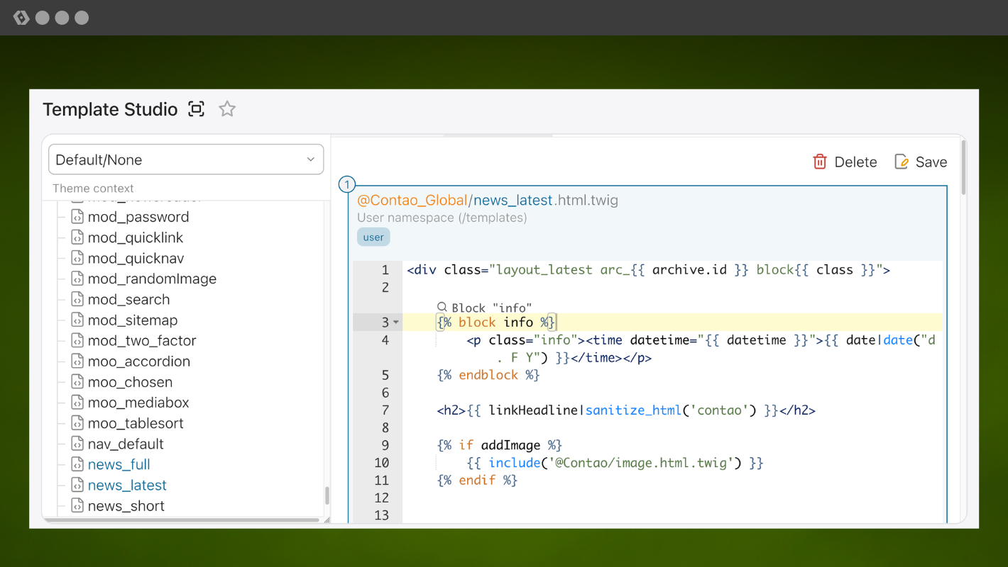The image size is (1008, 567).
Task: Click the Delete button label
Action: tap(855, 162)
